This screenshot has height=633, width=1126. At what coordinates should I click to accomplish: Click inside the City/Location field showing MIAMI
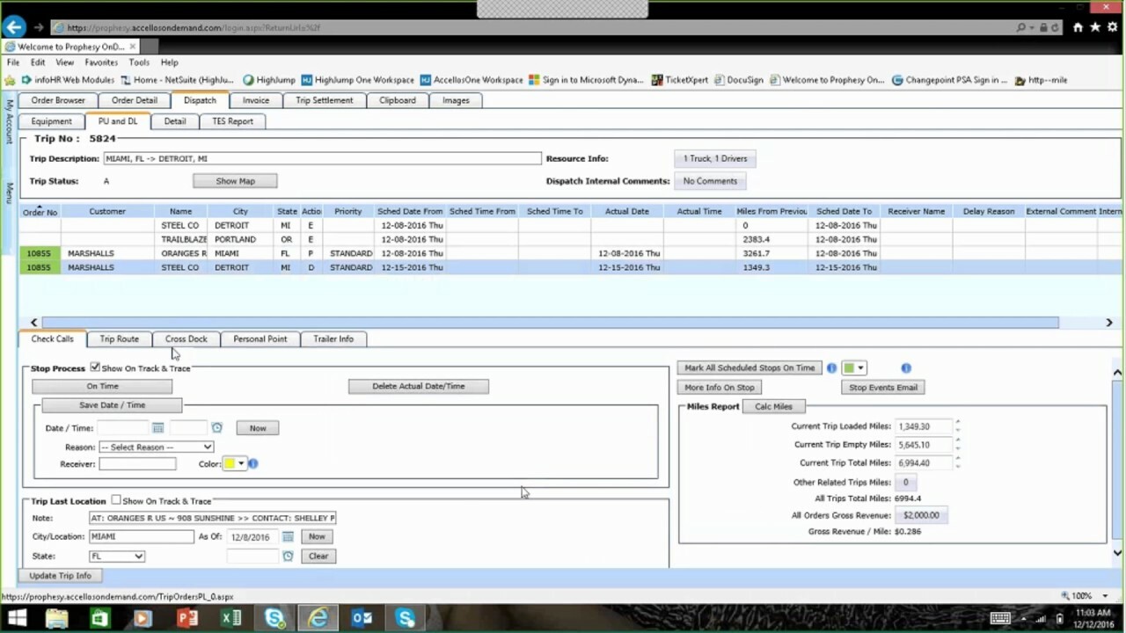click(x=141, y=536)
